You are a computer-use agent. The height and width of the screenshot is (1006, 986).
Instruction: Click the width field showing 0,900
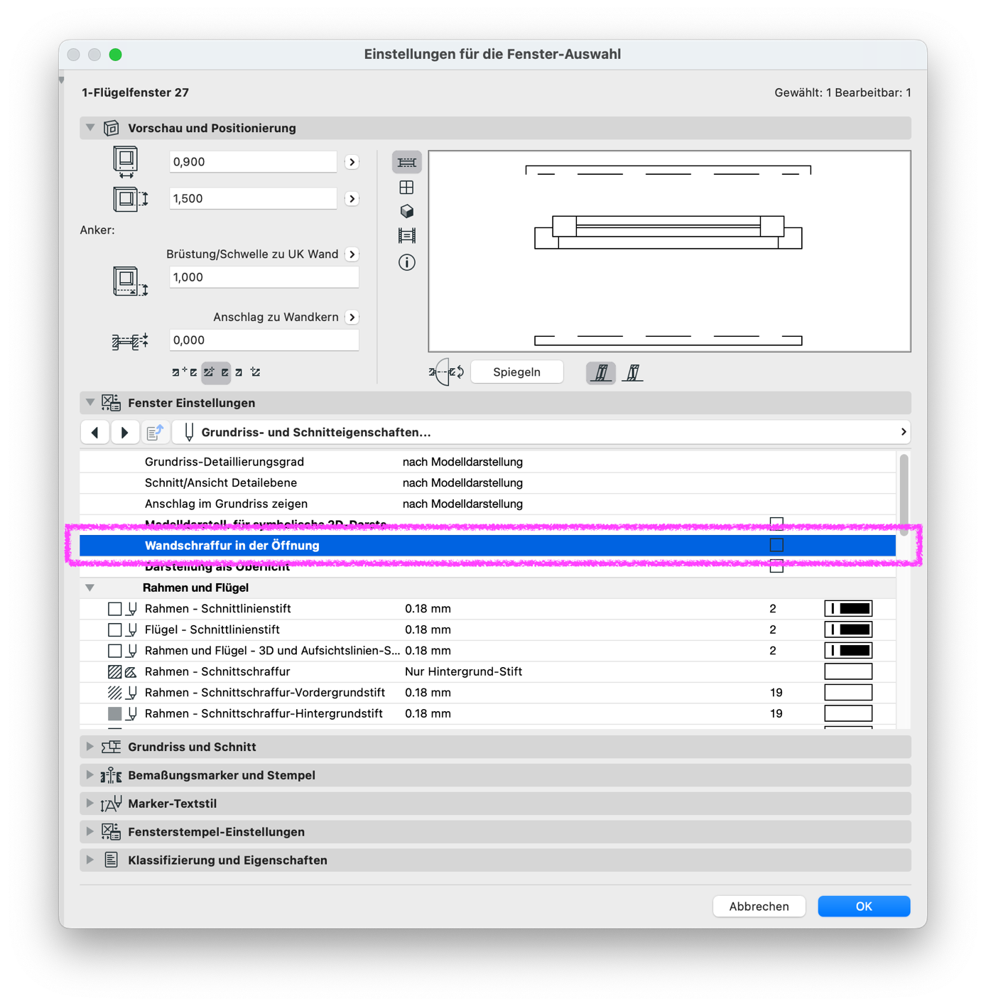253,162
